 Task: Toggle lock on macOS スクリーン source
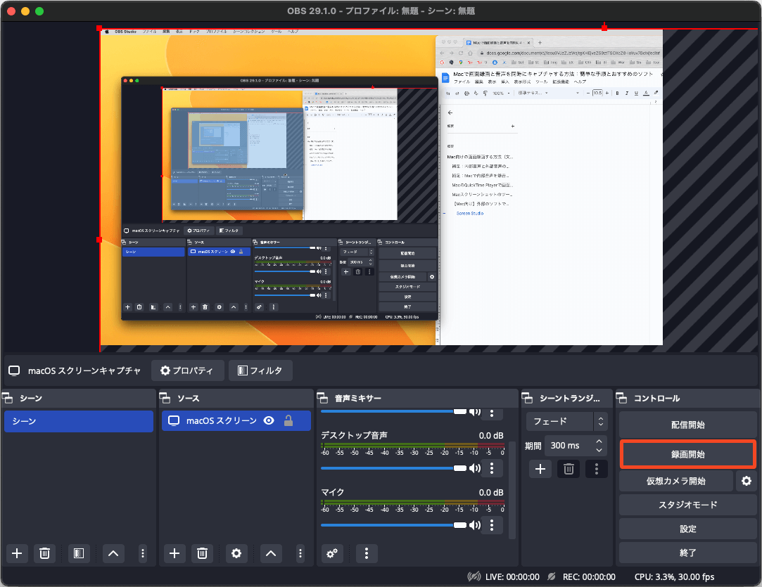click(x=288, y=420)
